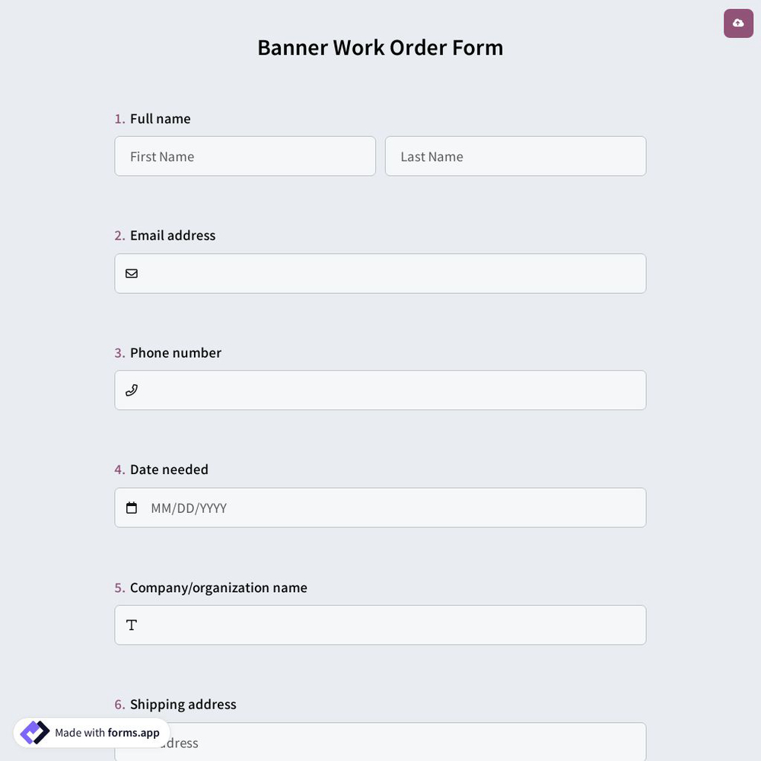Click the First Name input box
Viewport: 761px width, 761px height.
[x=245, y=155]
